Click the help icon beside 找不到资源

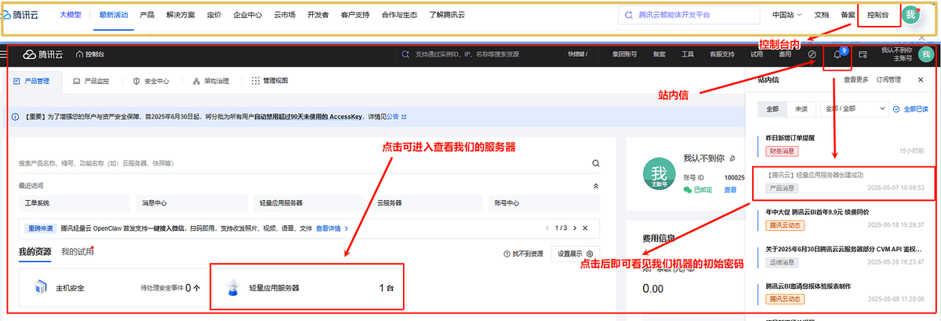(x=507, y=254)
